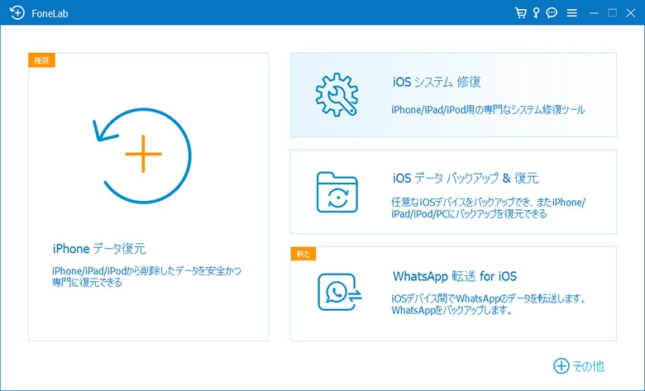Select iOS システム 修復 heading
Screen dimensions: 645x391
coord(437,83)
